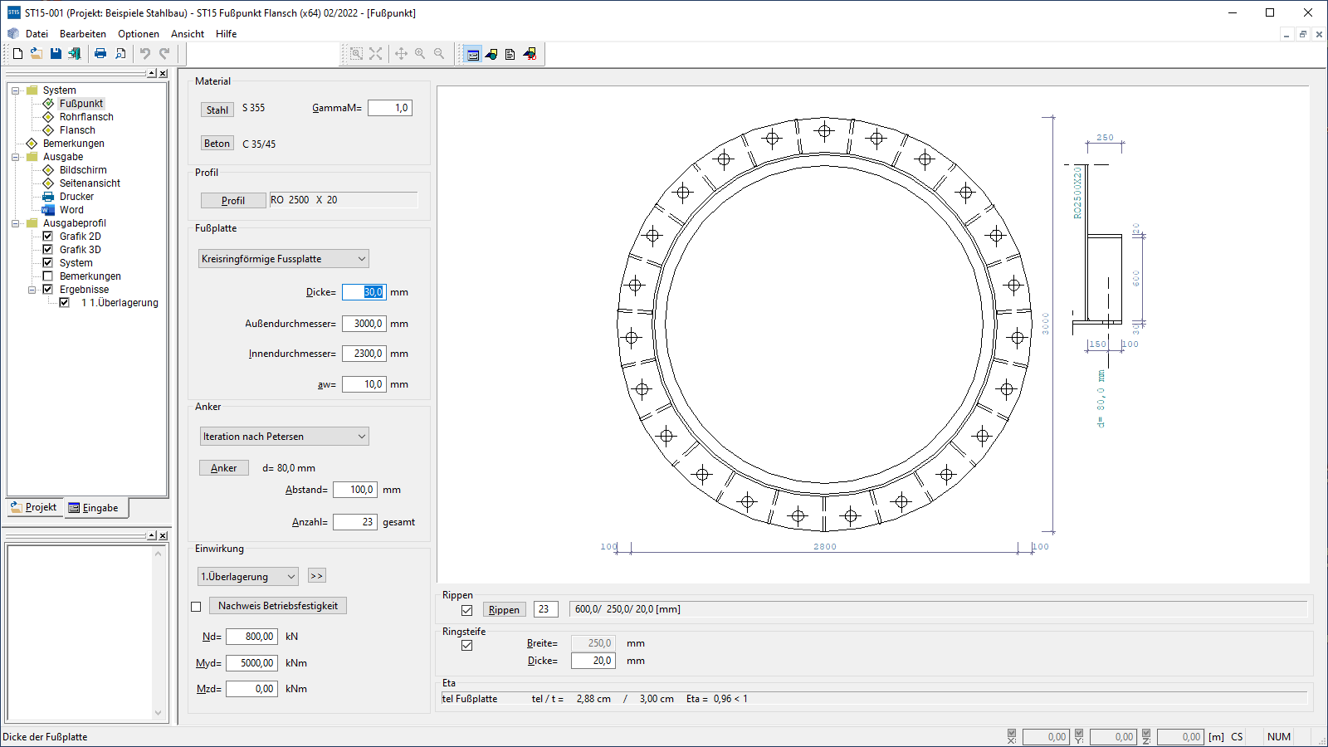Collapse the System tree folder
The width and height of the screenshot is (1328, 747).
point(15,90)
